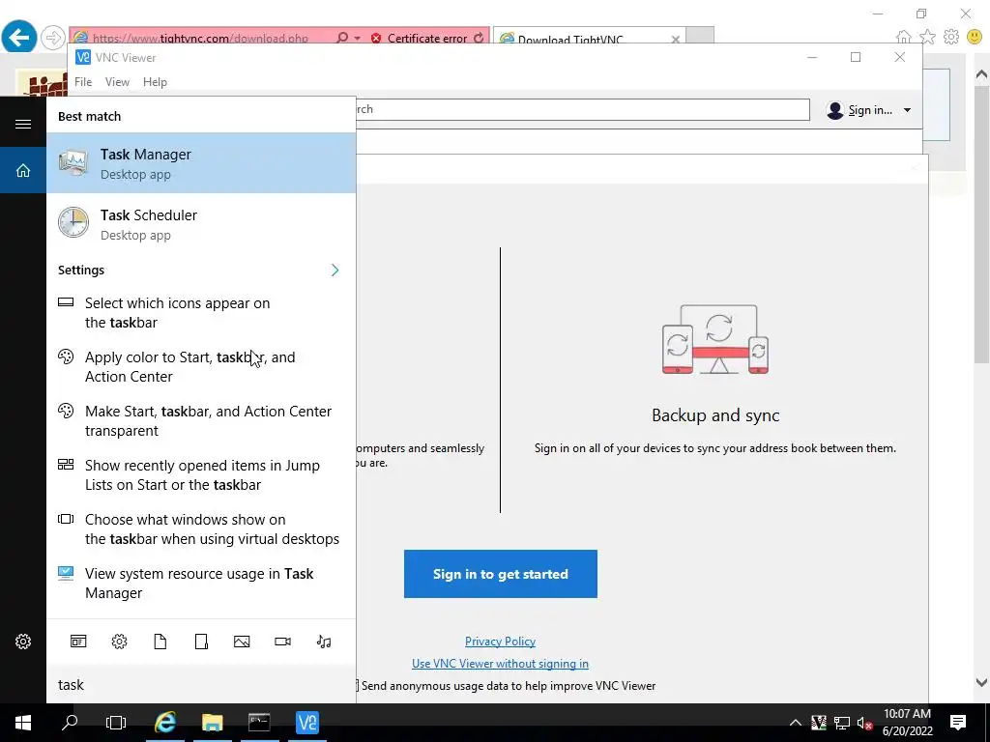Viewport: 990px width, 742px height.
Task: Filter search results by Folders
Action: pyautogui.click(x=201, y=642)
